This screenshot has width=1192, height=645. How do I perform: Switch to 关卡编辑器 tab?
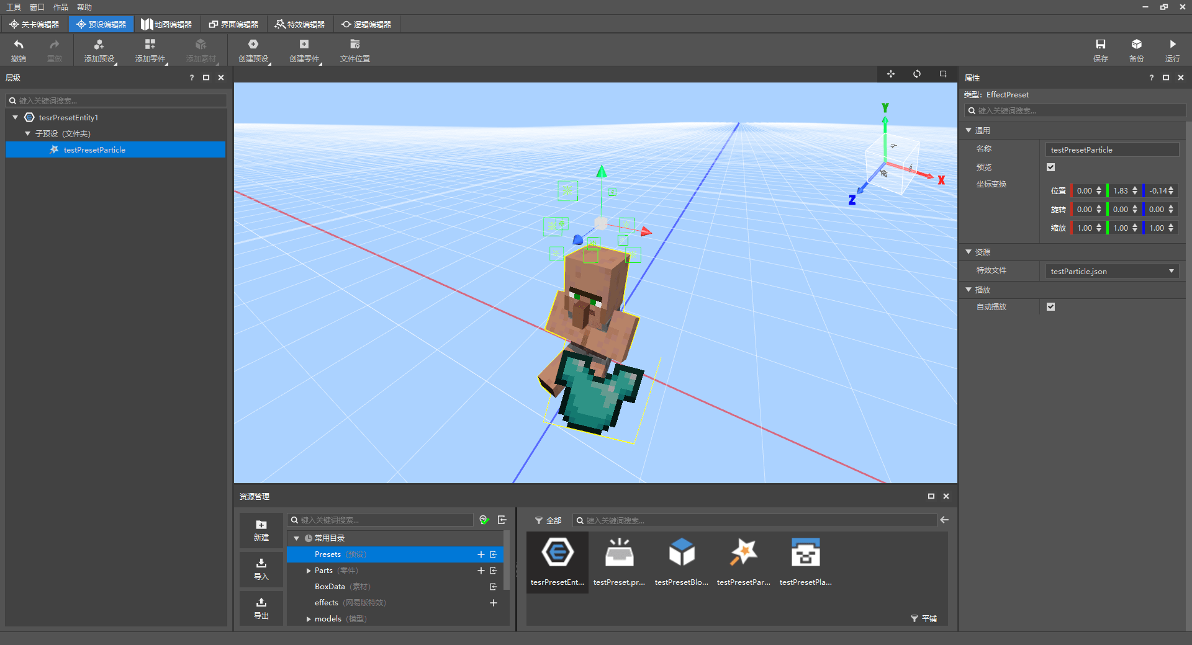click(x=34, y=24)
